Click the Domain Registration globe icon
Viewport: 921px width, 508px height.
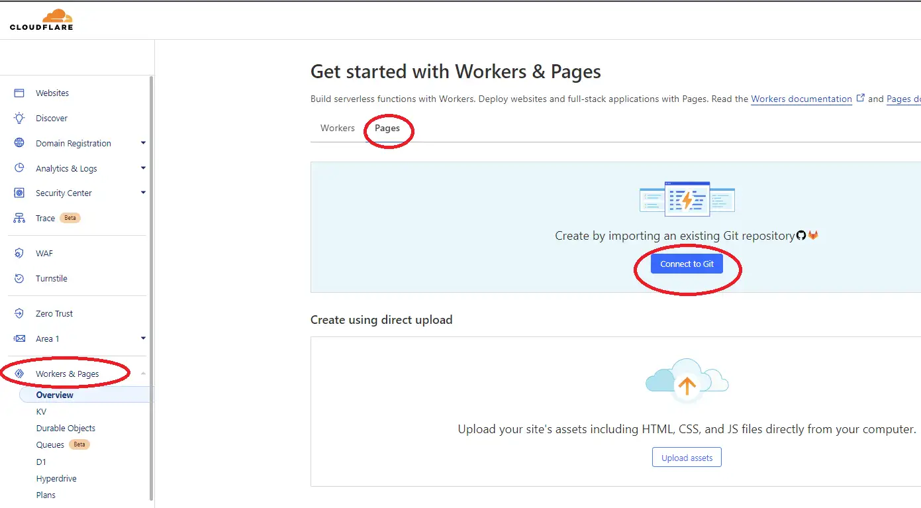coord(19,143)
